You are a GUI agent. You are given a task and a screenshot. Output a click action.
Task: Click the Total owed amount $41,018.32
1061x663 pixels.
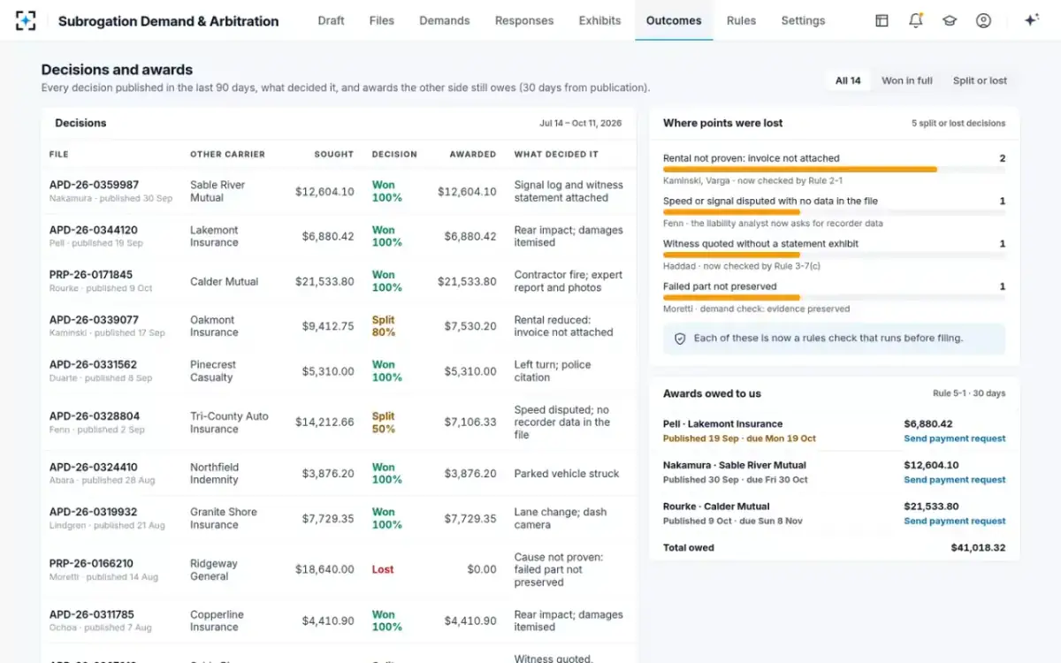(x=978, y=548)
